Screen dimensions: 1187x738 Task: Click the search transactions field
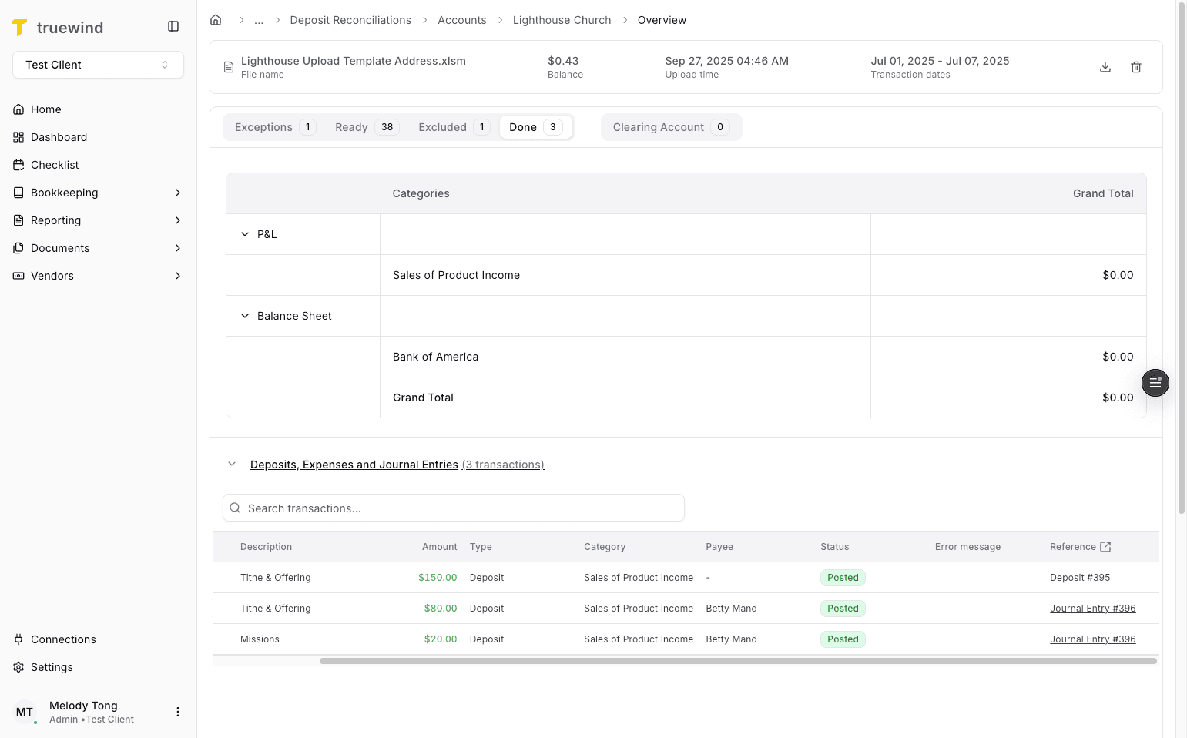453,508
